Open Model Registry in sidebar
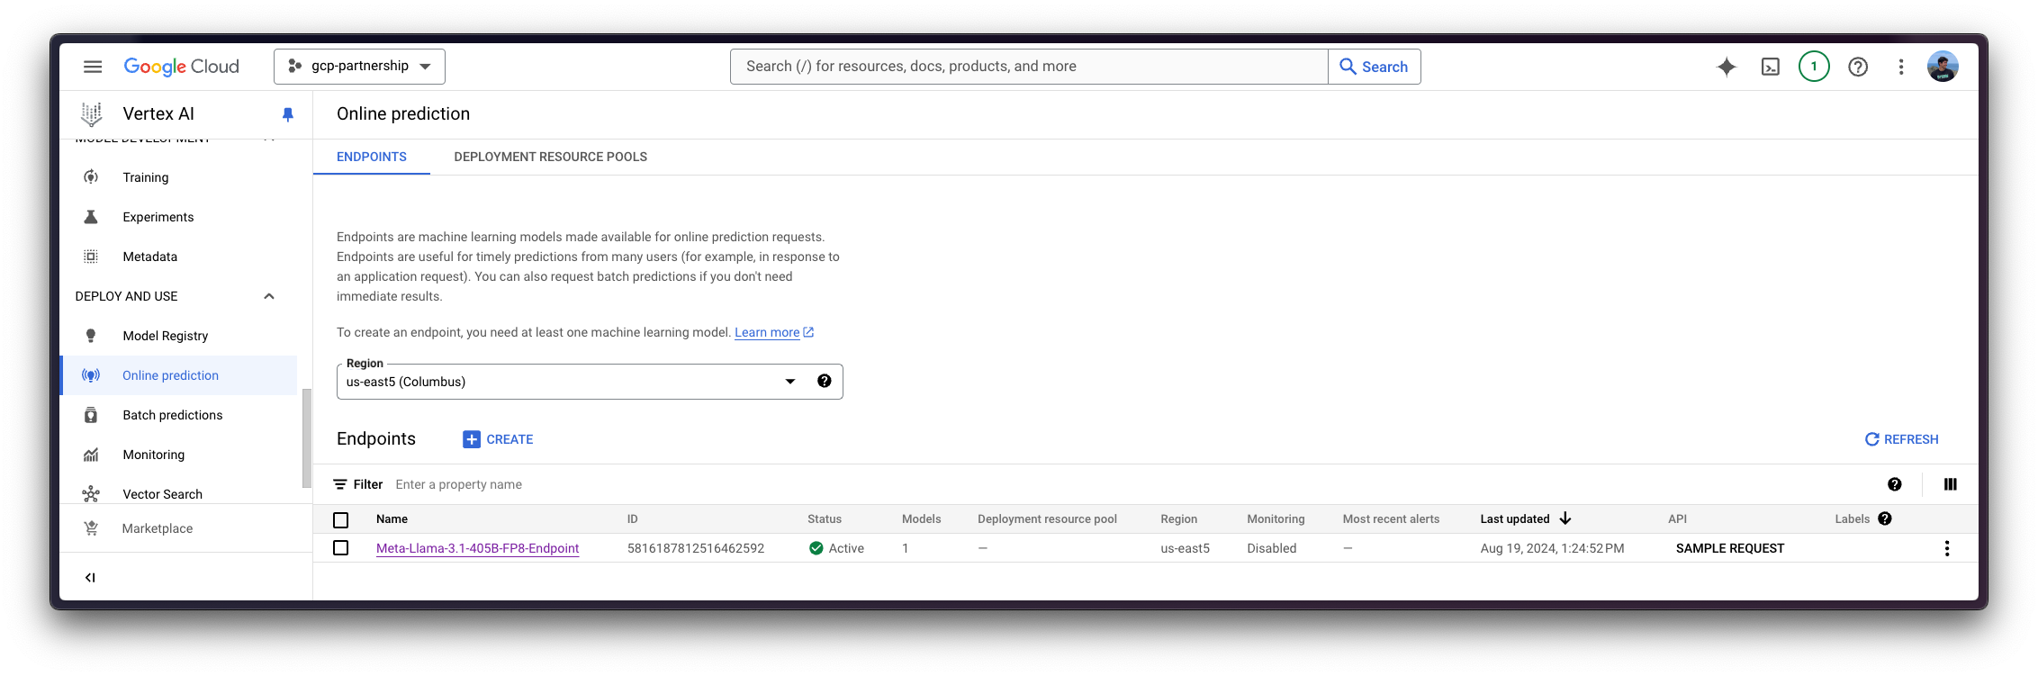The width and height of the screenshot is (2038, 676). [x=165, y=336]
